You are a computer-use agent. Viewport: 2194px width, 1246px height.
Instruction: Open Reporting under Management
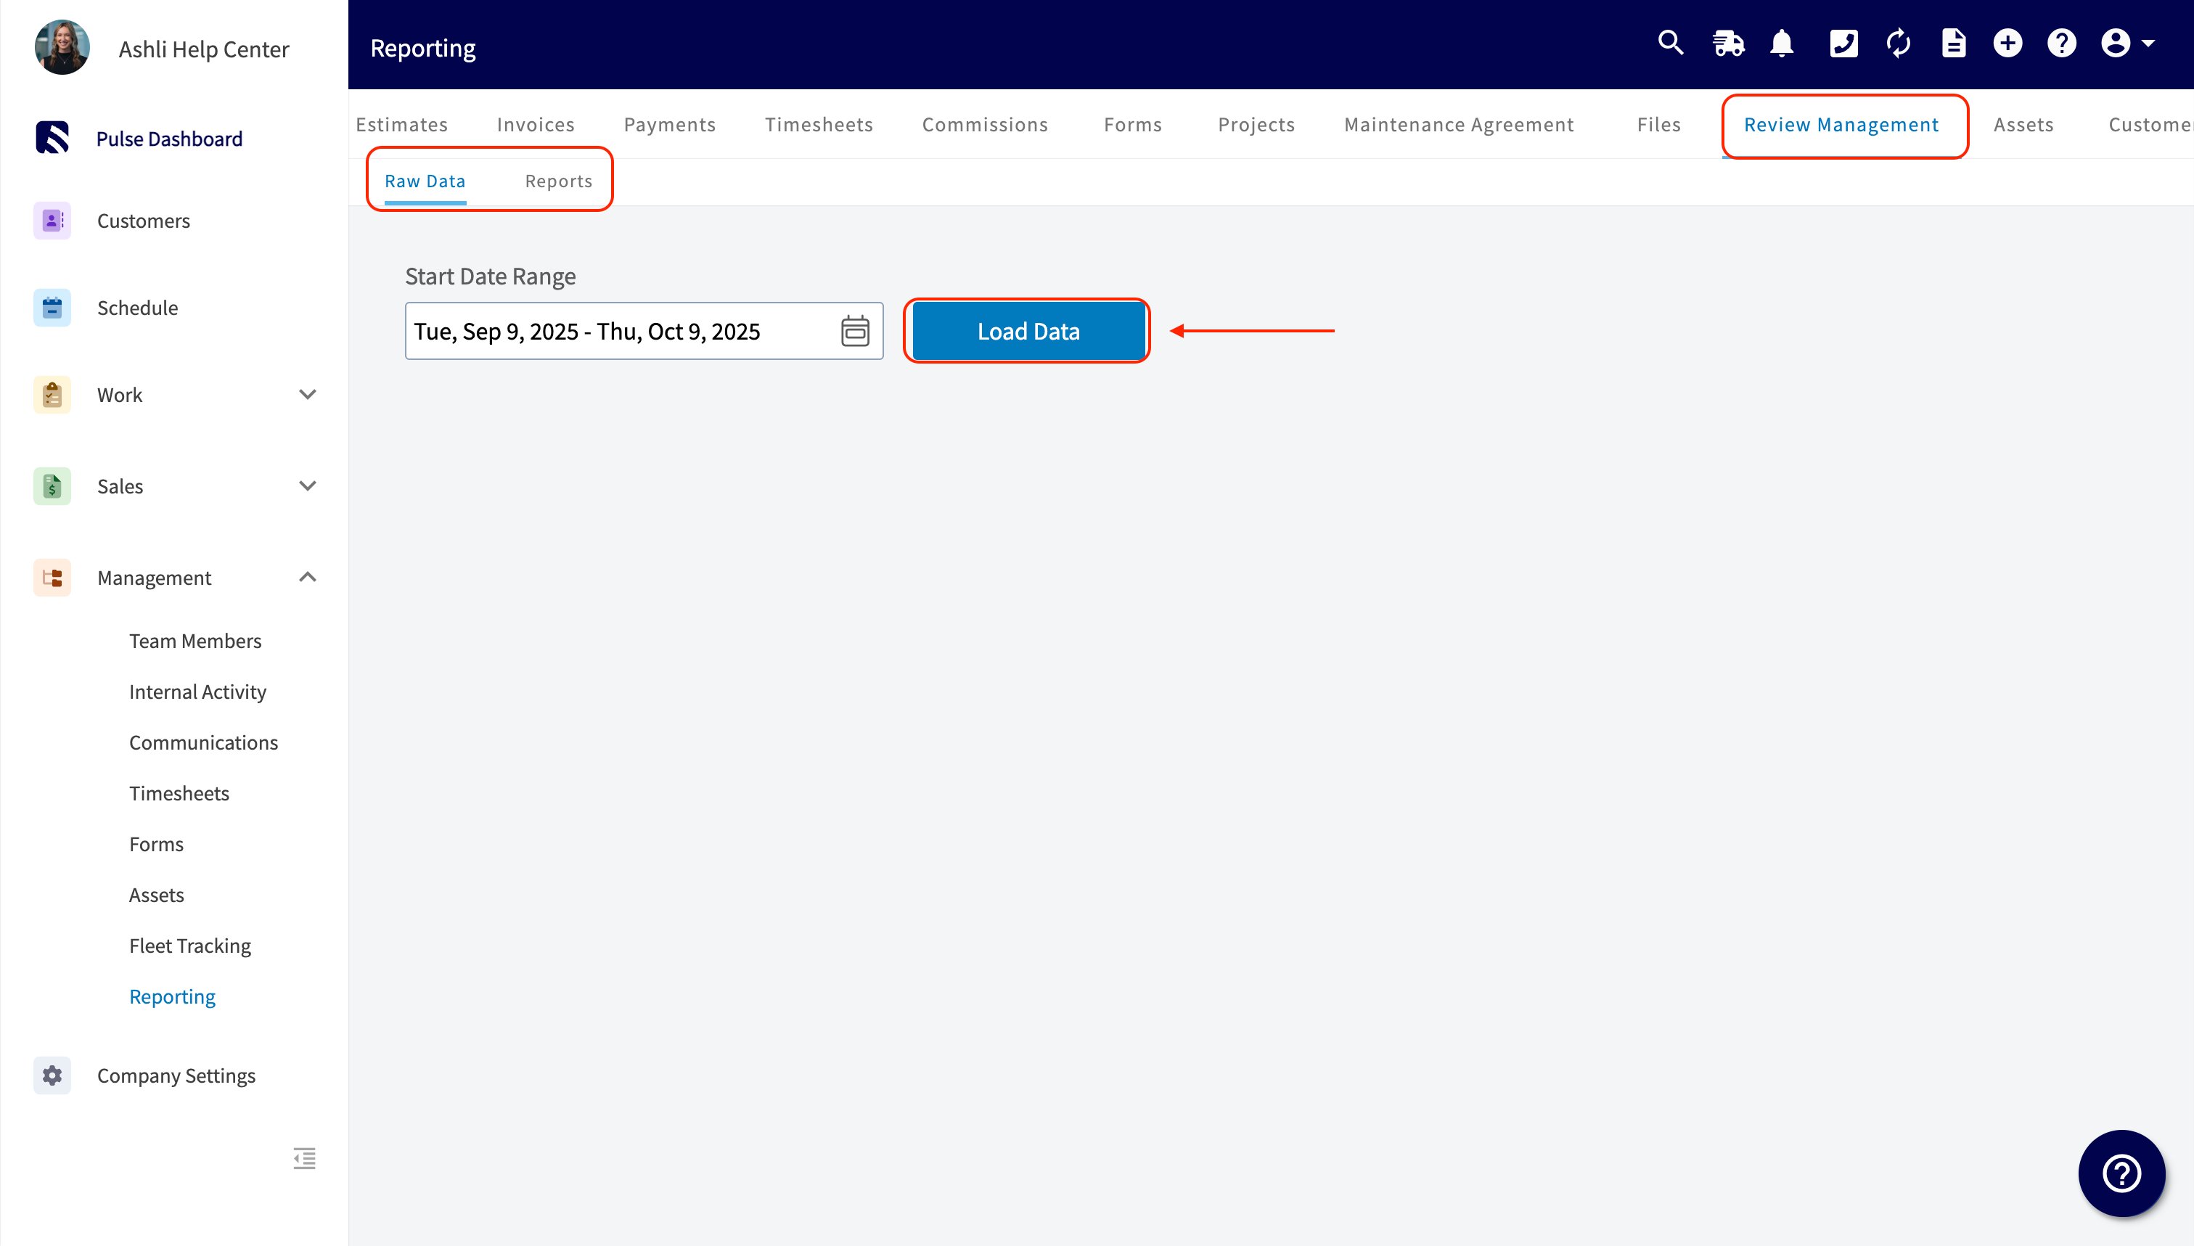pyautogui.click(x=172, y=997)
